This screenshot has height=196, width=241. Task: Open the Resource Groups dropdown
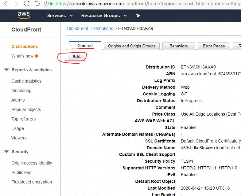coord(103,16)
